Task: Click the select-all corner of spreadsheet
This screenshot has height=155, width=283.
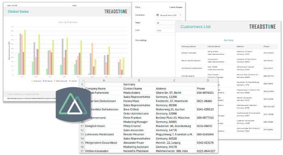Action: coord(82,80)
